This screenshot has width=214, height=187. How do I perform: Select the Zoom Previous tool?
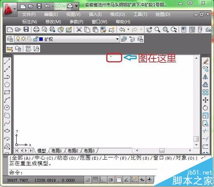click(x=174, y=29)
